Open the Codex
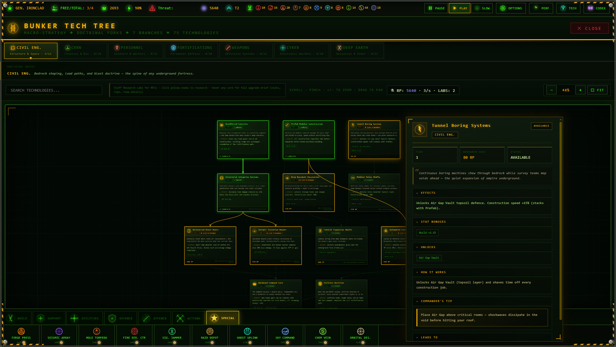 [597, 8]
